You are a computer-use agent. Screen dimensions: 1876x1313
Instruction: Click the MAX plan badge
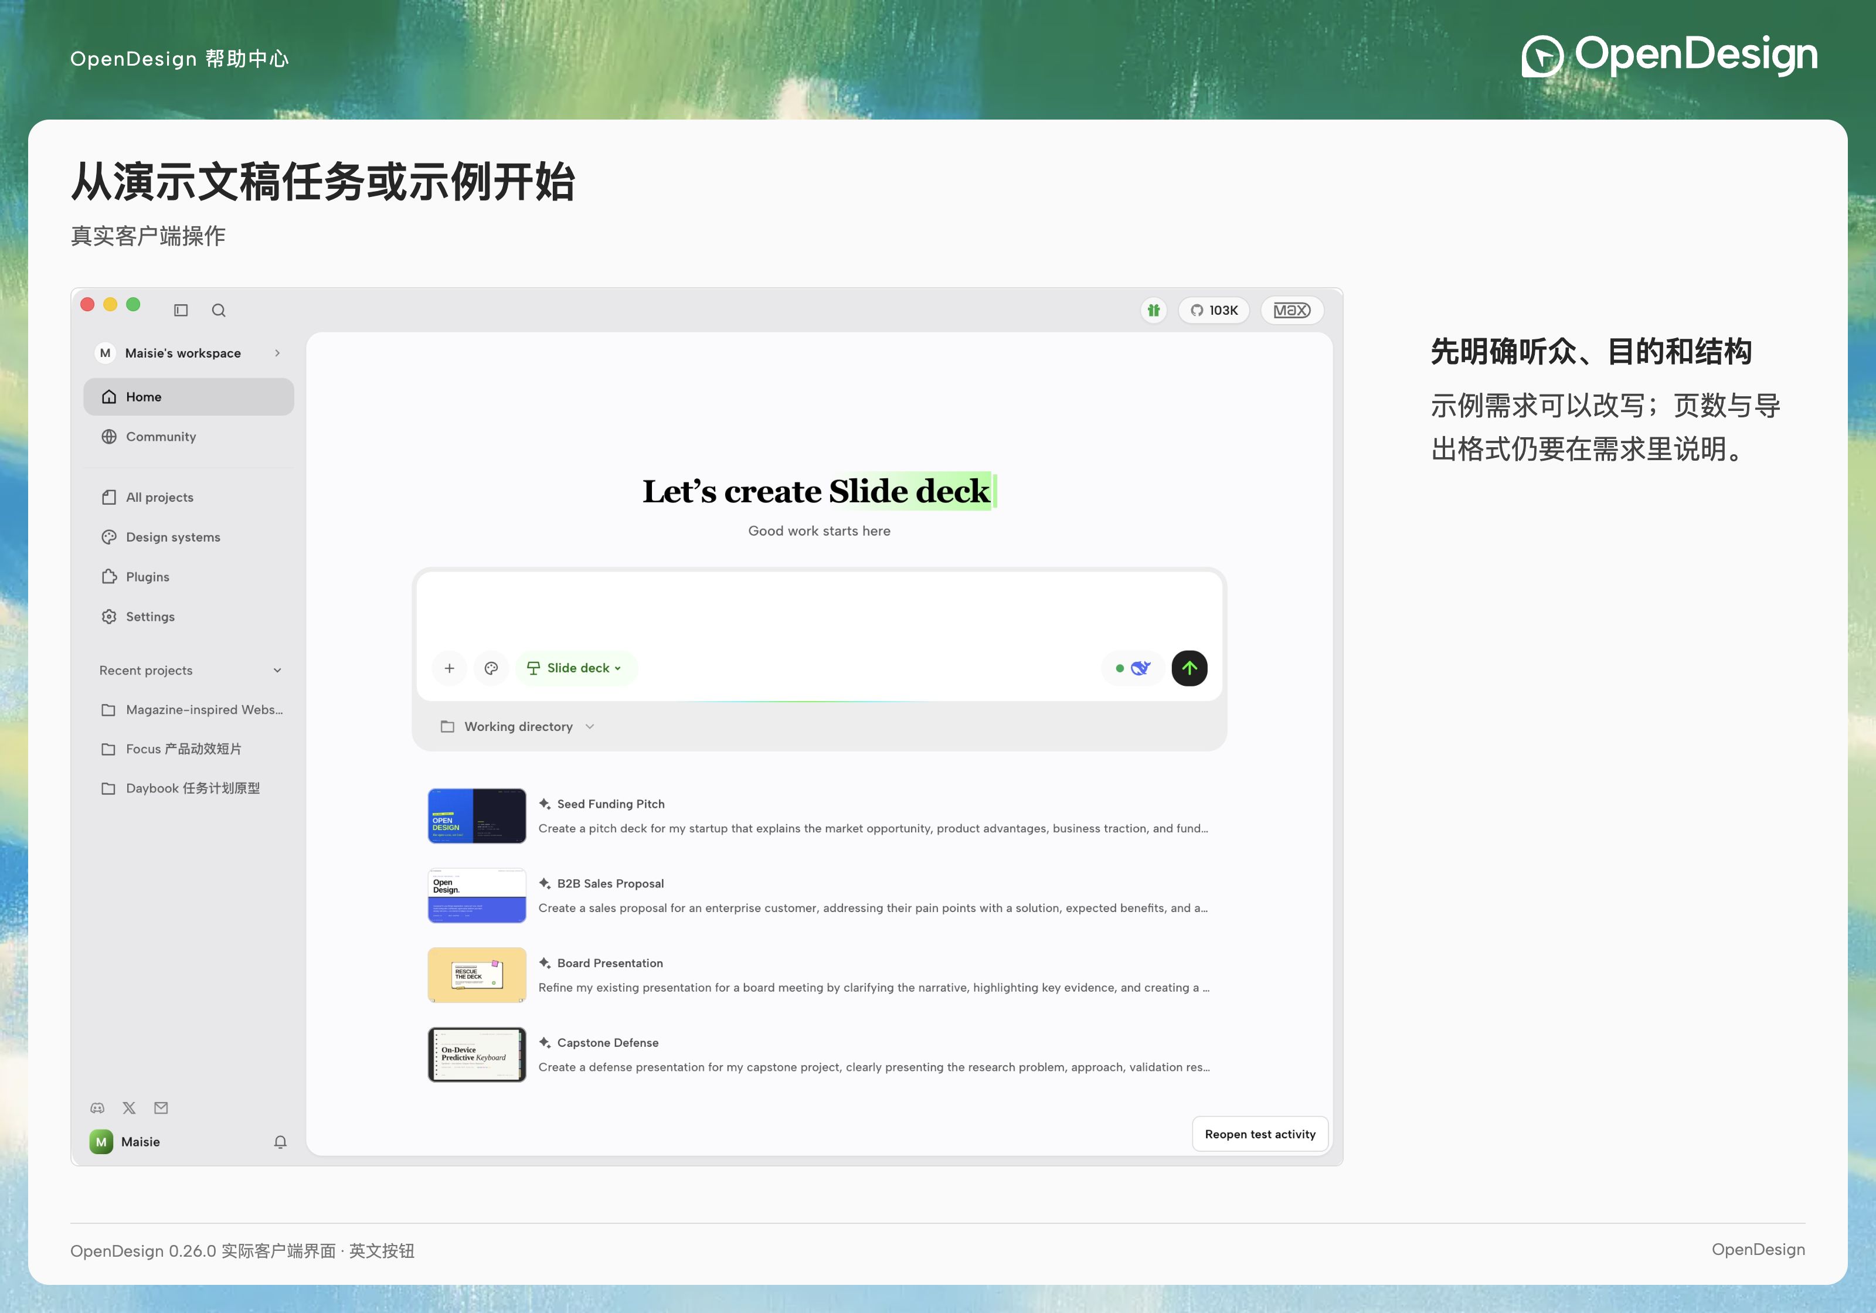[1292, 309]
